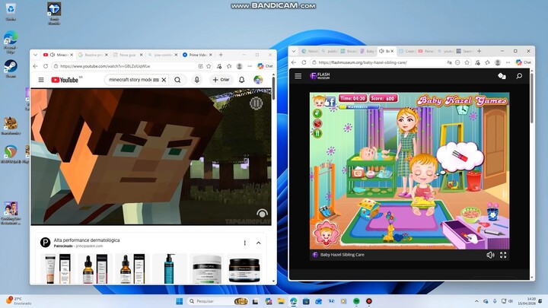The image size is (548, 308).
Task: Pause the Baby Hazel game
Action: point(317,133)
